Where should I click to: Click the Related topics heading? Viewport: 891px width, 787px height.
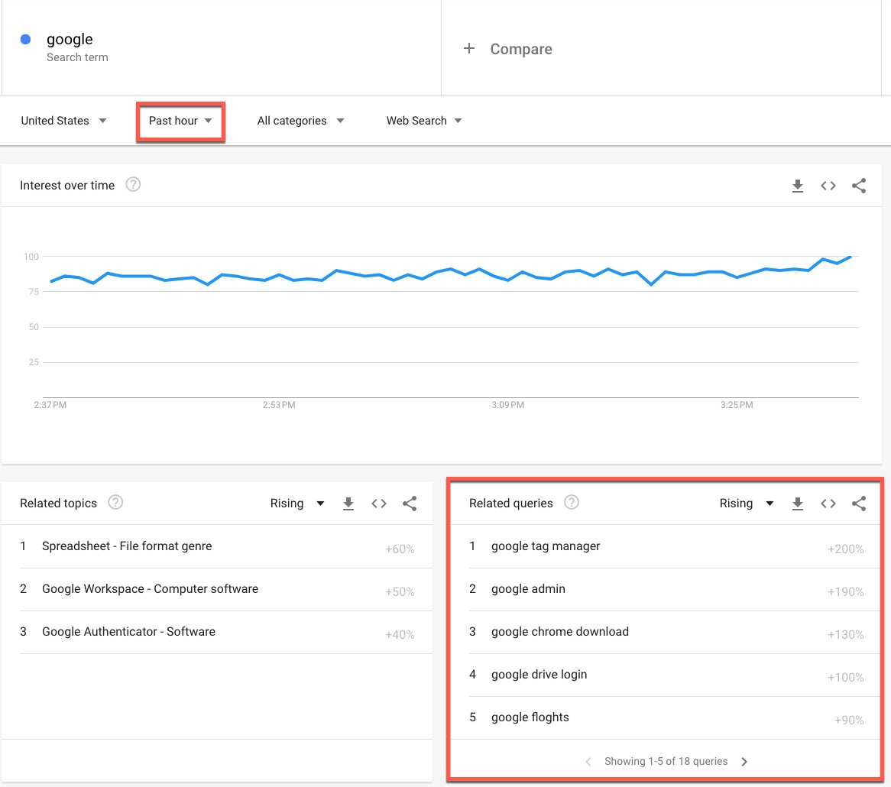[x=59, y=504]
